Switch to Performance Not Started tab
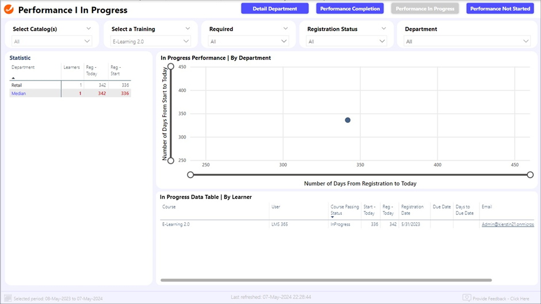This screenshot has height=304, width=541. (x=500, y=9)
